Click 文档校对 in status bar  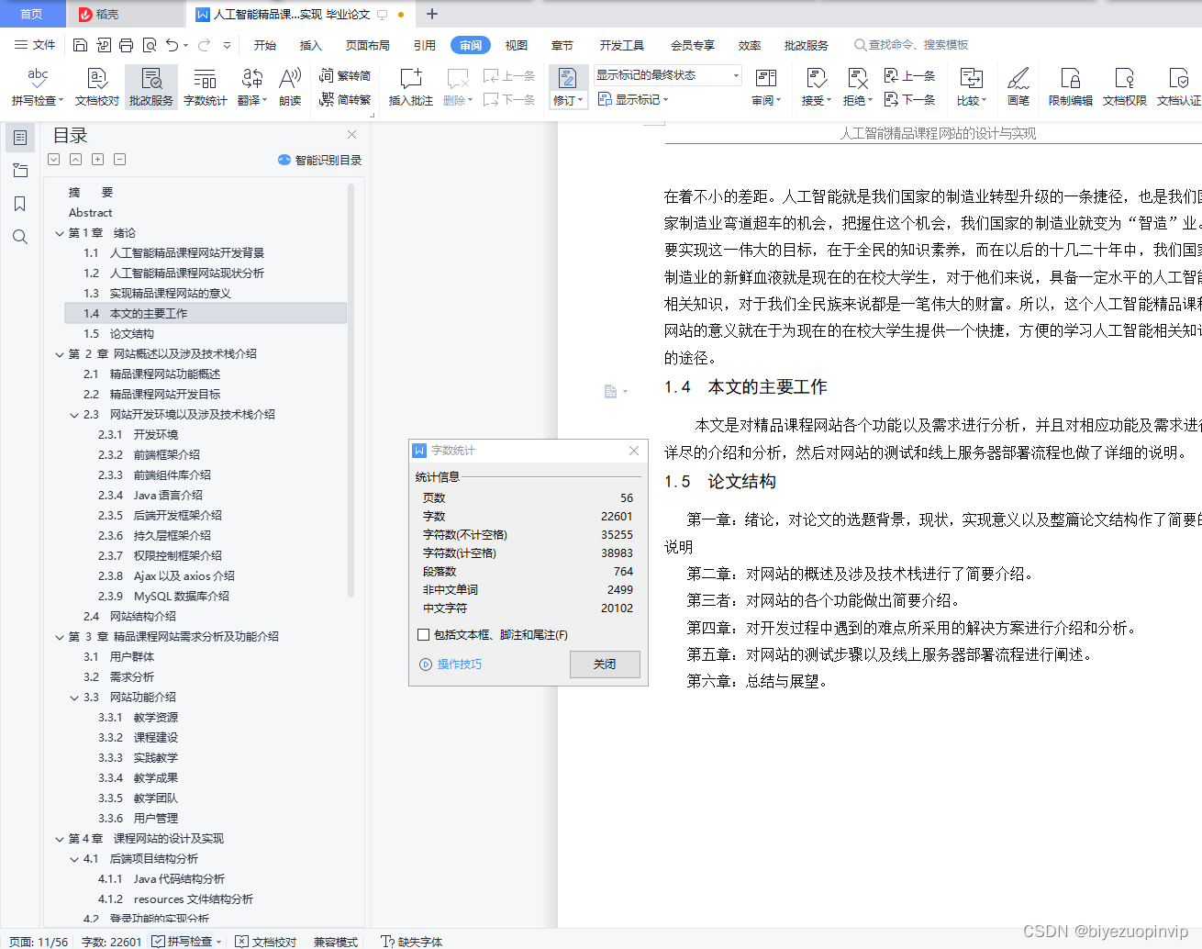point(266,942)
